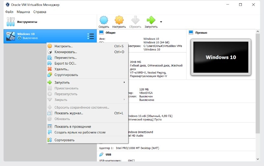The height and width of the screenshot is (166, 264).
Task: Click the Превью section header
Action: point(201,33)
